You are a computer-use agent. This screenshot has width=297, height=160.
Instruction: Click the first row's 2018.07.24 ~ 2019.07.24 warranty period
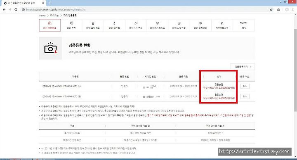184,86
